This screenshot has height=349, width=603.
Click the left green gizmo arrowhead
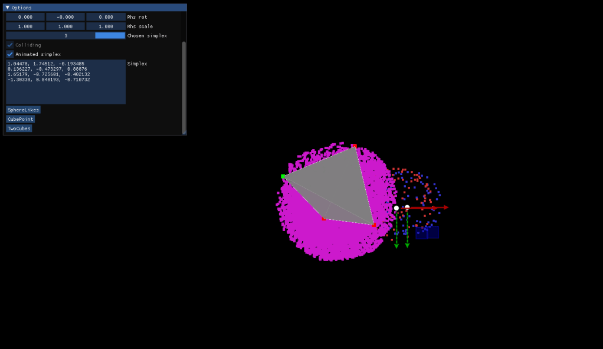pos(396,245)
